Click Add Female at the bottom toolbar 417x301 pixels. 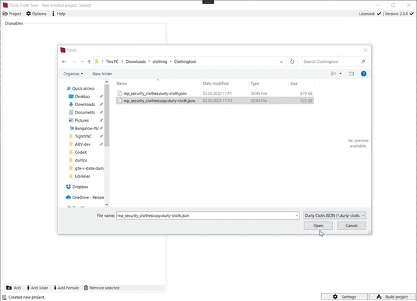[x=66, y=288]
